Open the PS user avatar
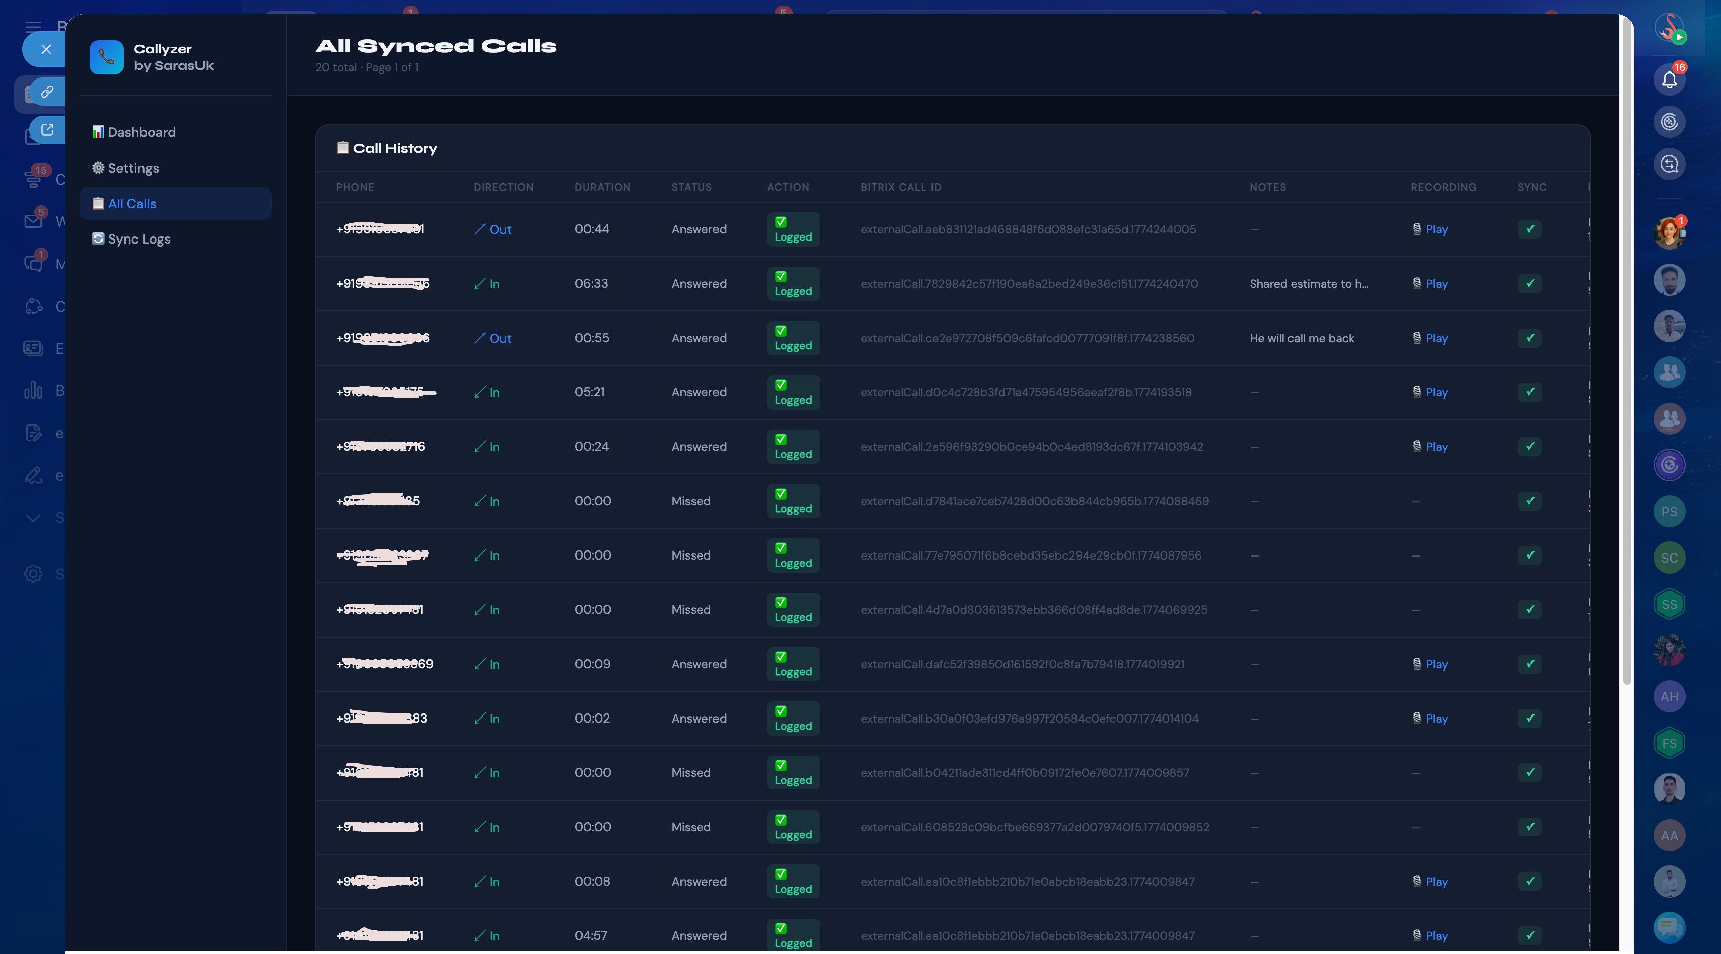 (x=1669, y=511)
